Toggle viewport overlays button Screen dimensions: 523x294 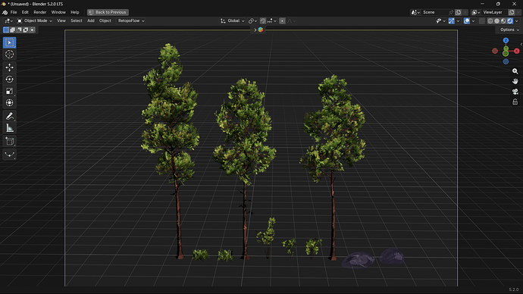point(467,20)
